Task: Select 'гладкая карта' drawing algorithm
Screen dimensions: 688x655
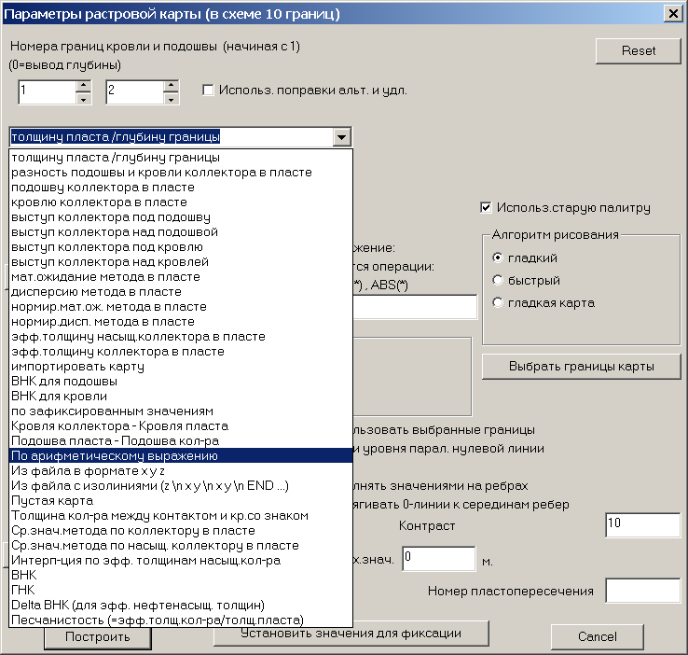Action: point(498,302)
